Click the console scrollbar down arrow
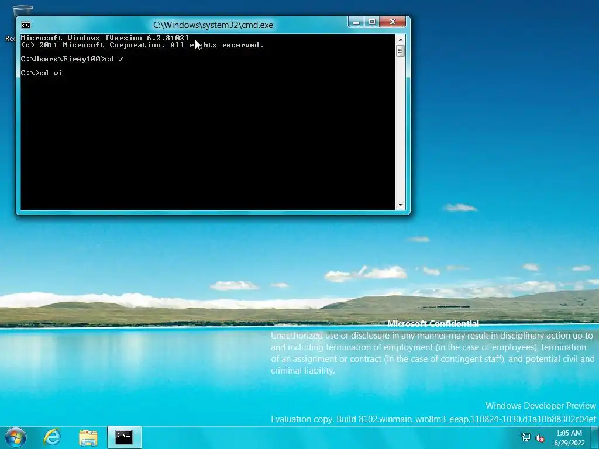599x449 pixels. click(x=400, y=205)
